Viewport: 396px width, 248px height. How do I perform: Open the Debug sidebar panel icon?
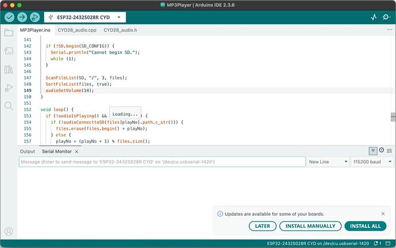[9, 88]
